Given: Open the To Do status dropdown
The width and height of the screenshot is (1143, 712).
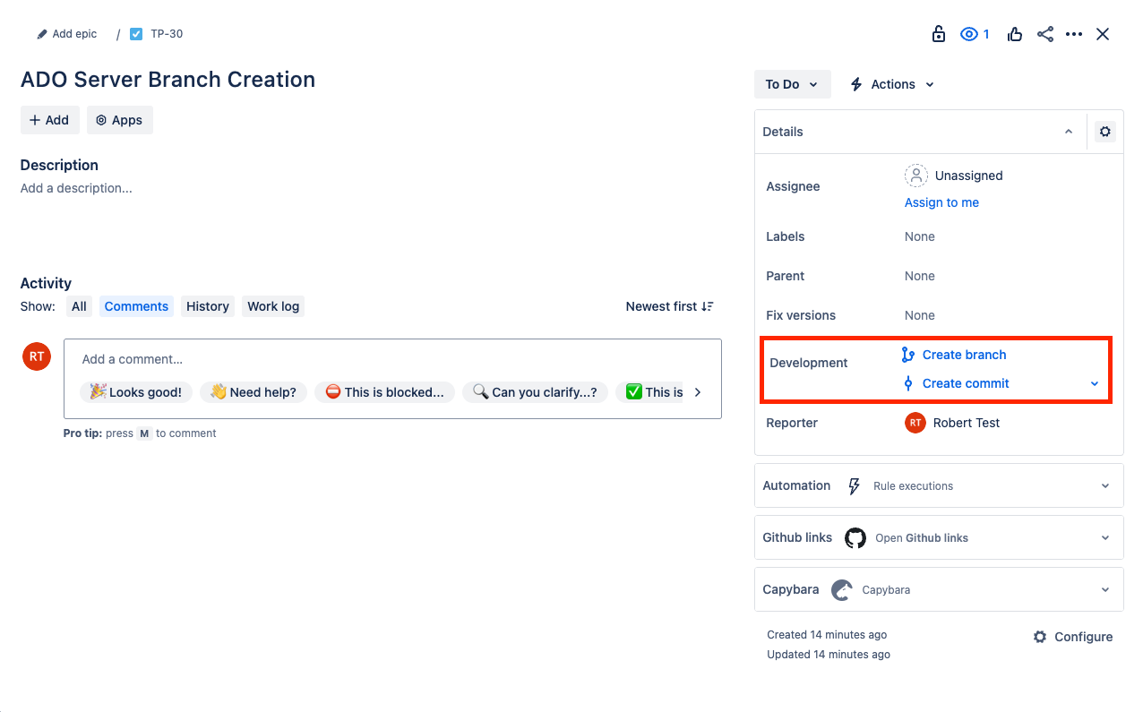Looking at the screenshot, I should pyautogui.click(x=791, y=83).
